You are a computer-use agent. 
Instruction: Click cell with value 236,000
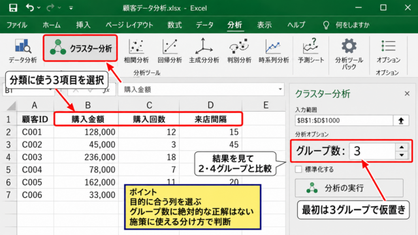[86, 157]
